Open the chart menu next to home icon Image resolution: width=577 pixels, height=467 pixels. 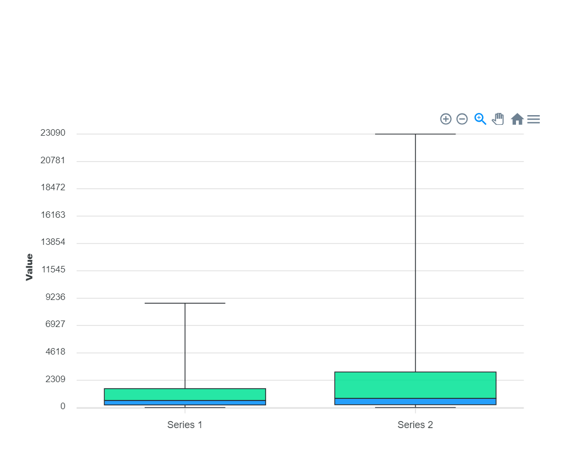click(x=533, y=119)
